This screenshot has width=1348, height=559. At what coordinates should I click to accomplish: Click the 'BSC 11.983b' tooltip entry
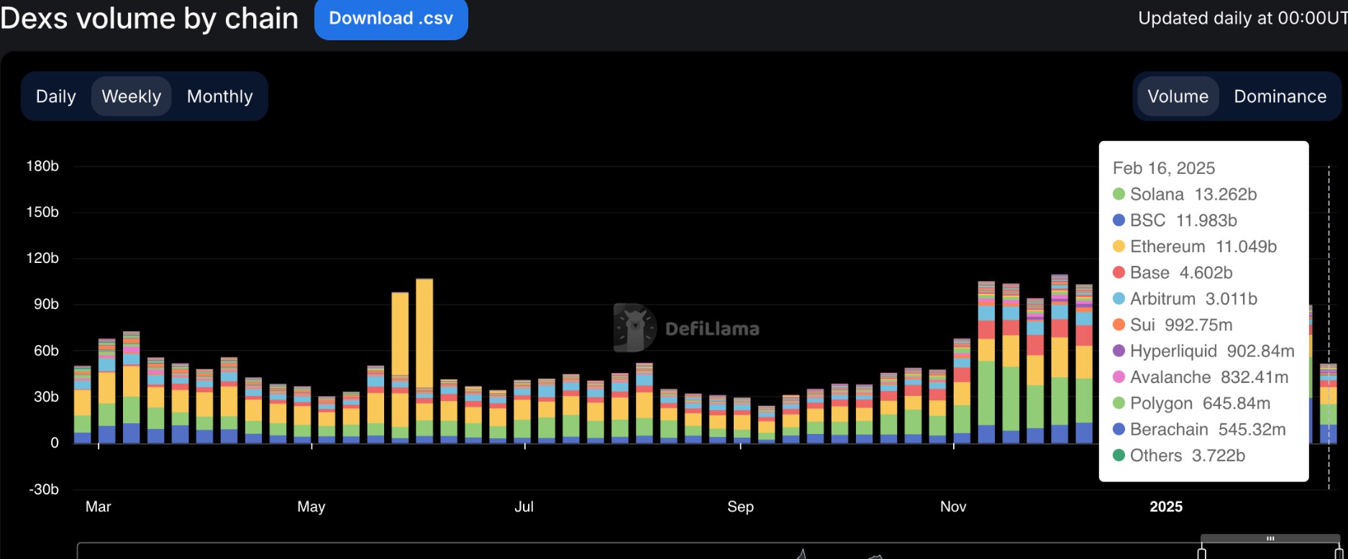click(x=1175, y=220)
